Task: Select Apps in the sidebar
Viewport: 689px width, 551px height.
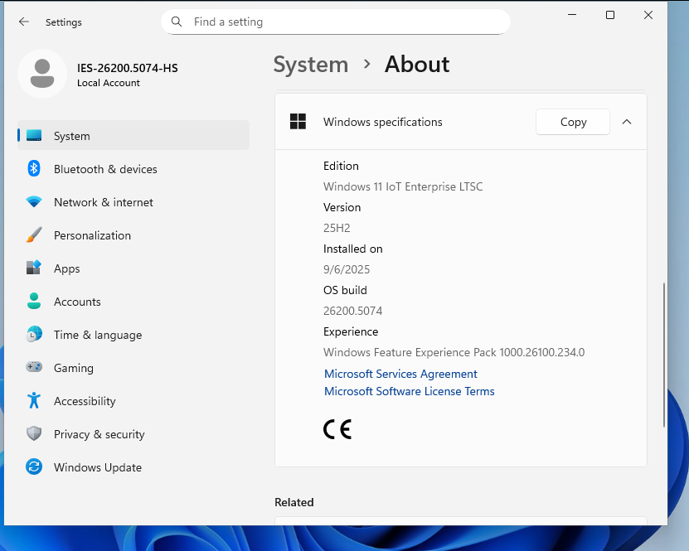Action: pos(133,268)
